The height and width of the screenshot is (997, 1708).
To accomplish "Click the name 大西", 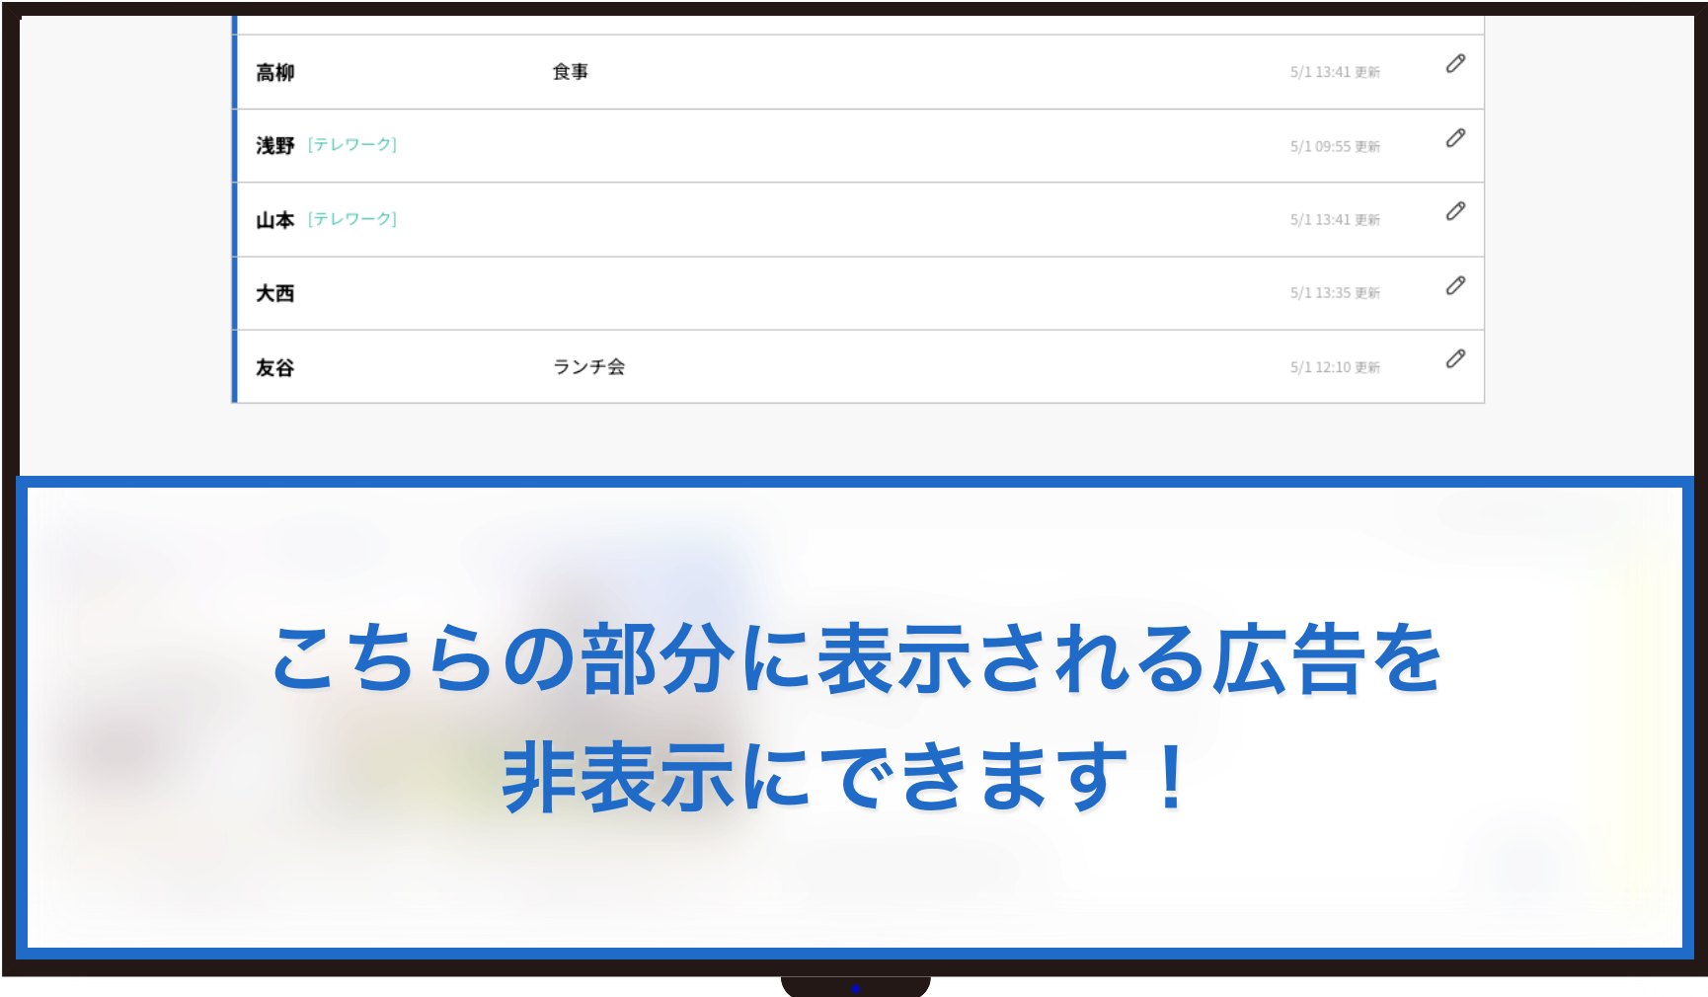I will pos(274,294).
